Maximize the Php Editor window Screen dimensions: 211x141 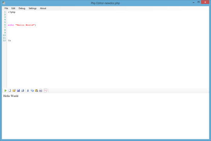click(x=198, y=2)
